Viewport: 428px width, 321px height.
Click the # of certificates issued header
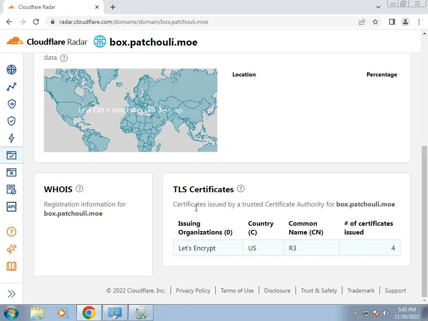(x=369, y=228)
